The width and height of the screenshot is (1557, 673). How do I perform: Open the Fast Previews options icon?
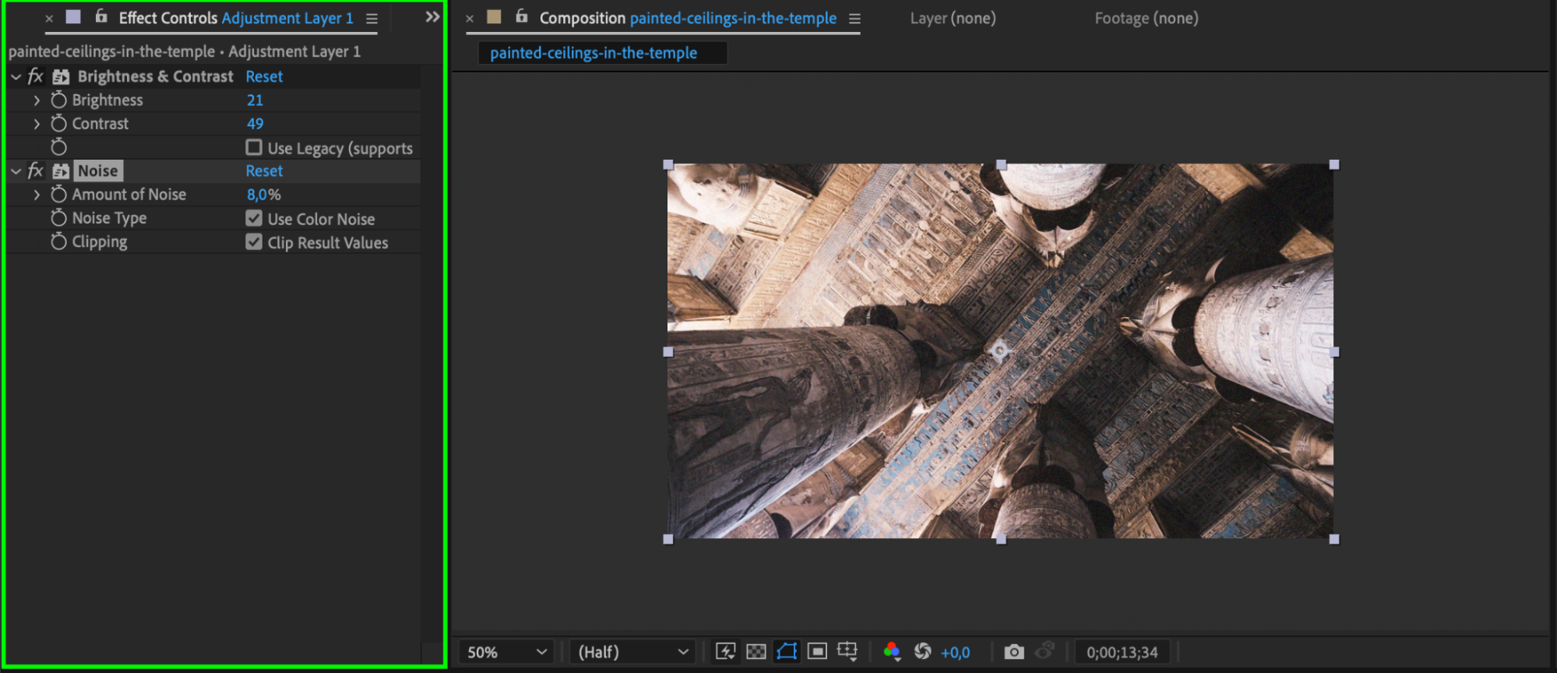click(725, 651)
